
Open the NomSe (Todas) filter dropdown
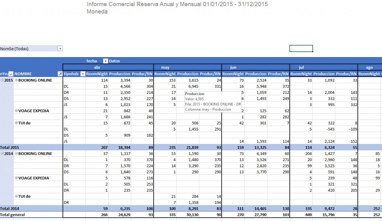tap(60, 49)
